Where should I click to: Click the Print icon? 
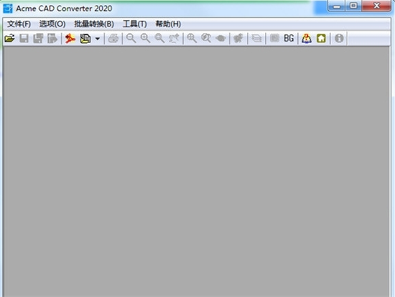tap(113, 39)
